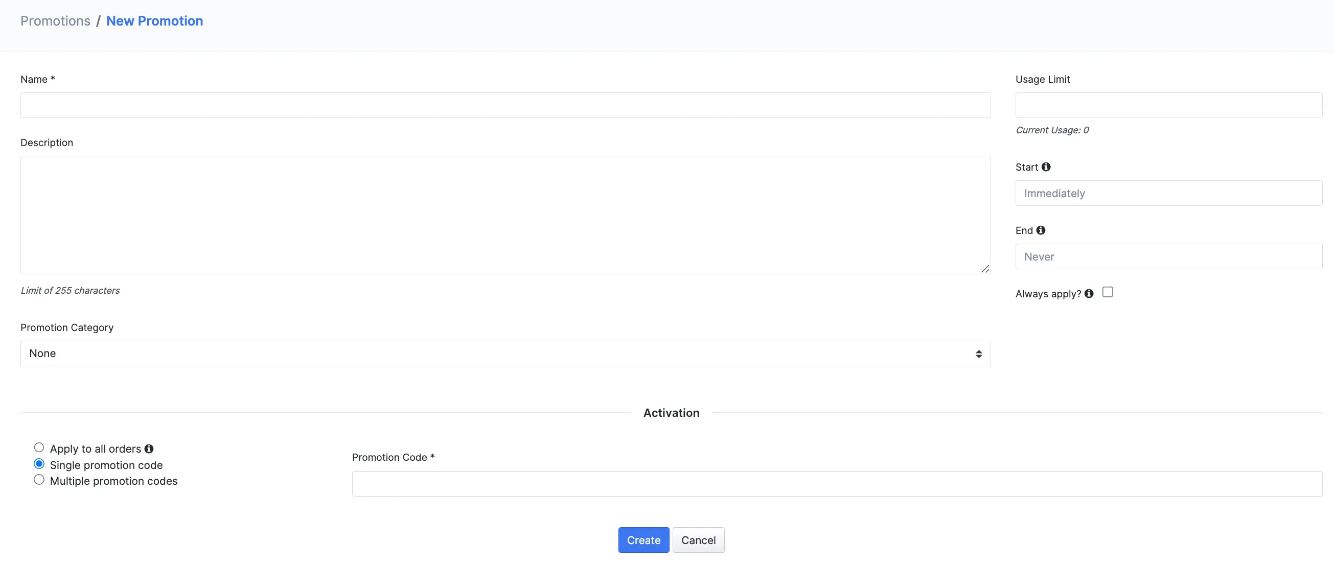Open the Promotion Category dropdown
This screenshot has width=1334, height=564.
point(505,354)
